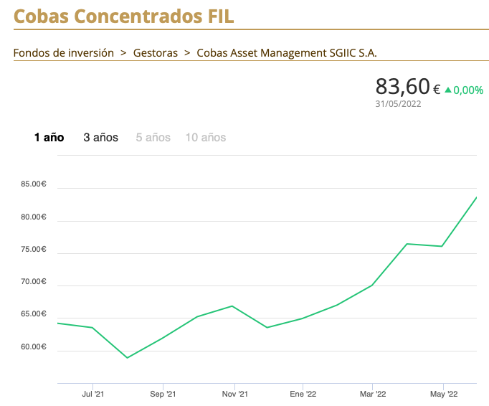Go to the Gestoras breadcrumb link
This screenshot has width=489, height=406.
pyautogui.click(x=156, y=52)
